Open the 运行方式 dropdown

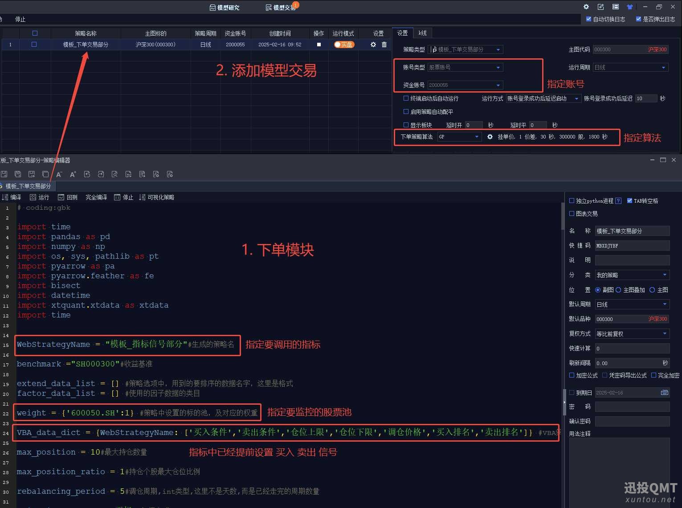[x=543, y=98]
